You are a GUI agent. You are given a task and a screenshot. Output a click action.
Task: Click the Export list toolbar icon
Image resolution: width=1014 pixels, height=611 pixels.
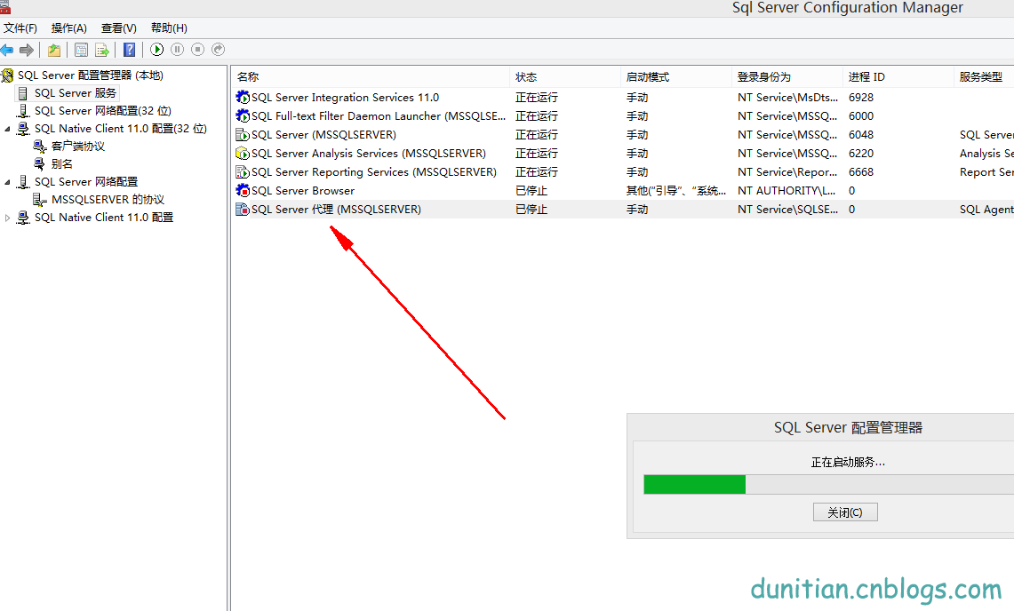pyautogui.click(x=101, y=50)
